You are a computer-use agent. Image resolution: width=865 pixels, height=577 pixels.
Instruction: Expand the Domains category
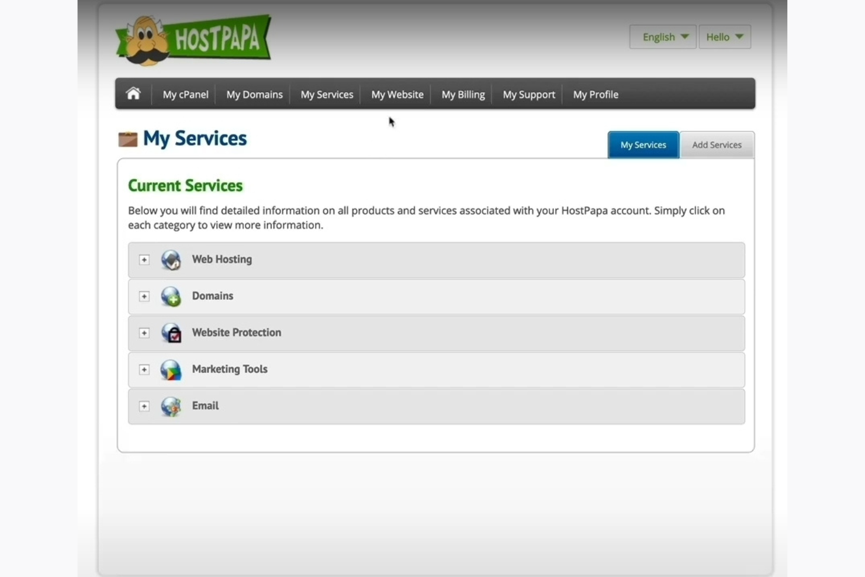[x=144, y=296]
